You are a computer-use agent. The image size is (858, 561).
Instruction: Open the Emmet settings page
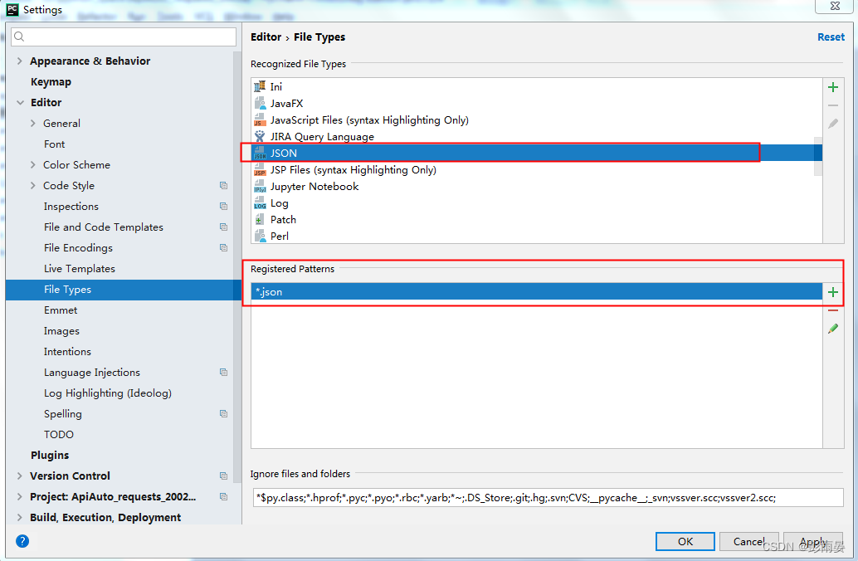click(x=61, y=310)
